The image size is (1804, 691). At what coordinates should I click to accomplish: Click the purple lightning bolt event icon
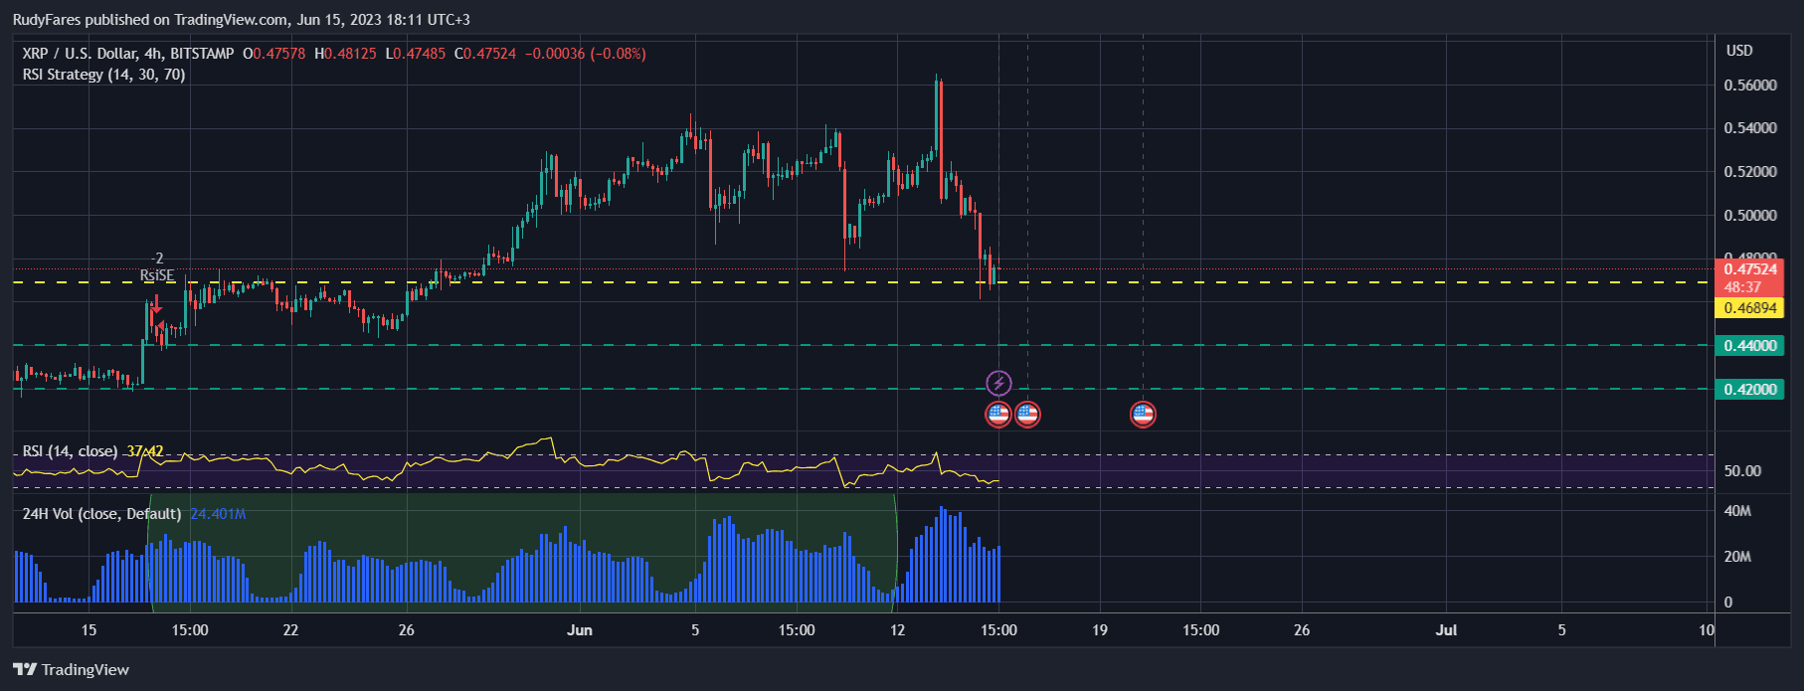coord(998,383)
